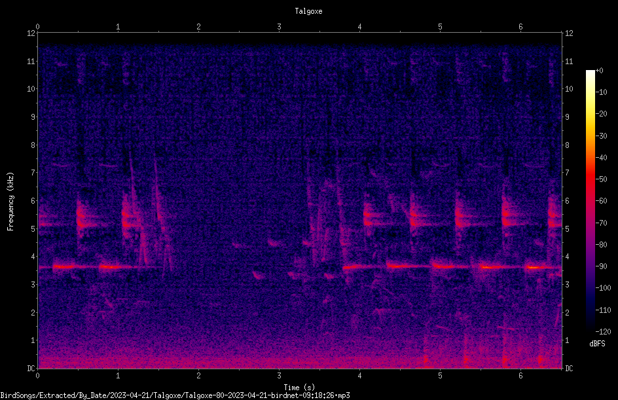
Task: Click the 10 kHz label on right axis
Action: 569,89
